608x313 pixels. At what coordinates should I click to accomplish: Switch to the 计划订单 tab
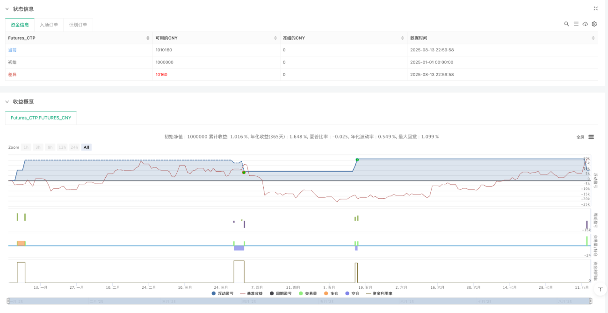point(78,25)
